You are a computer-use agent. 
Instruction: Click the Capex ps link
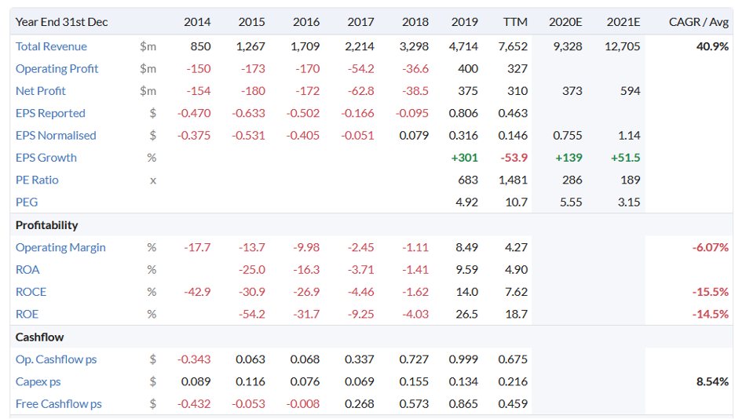click(x=38, y=381)
